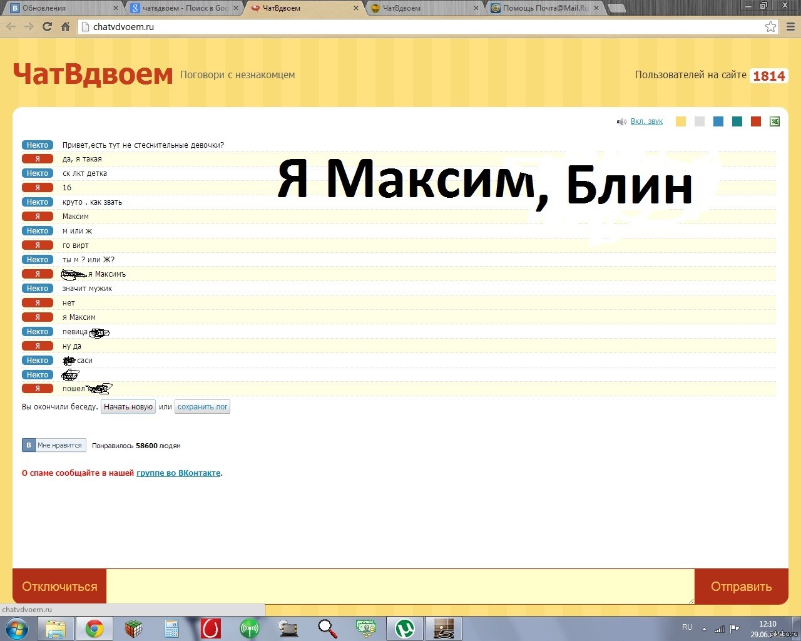Open the browser home page icon
801x641 pixels.
click(65, 26)
